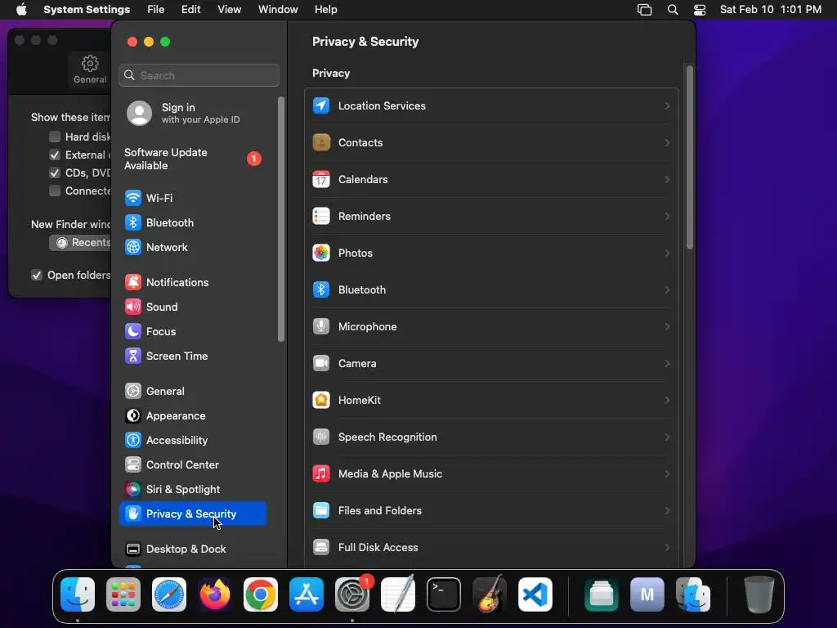
Task: Open Spotlight search in menu bar
Action: click(673, 10)
